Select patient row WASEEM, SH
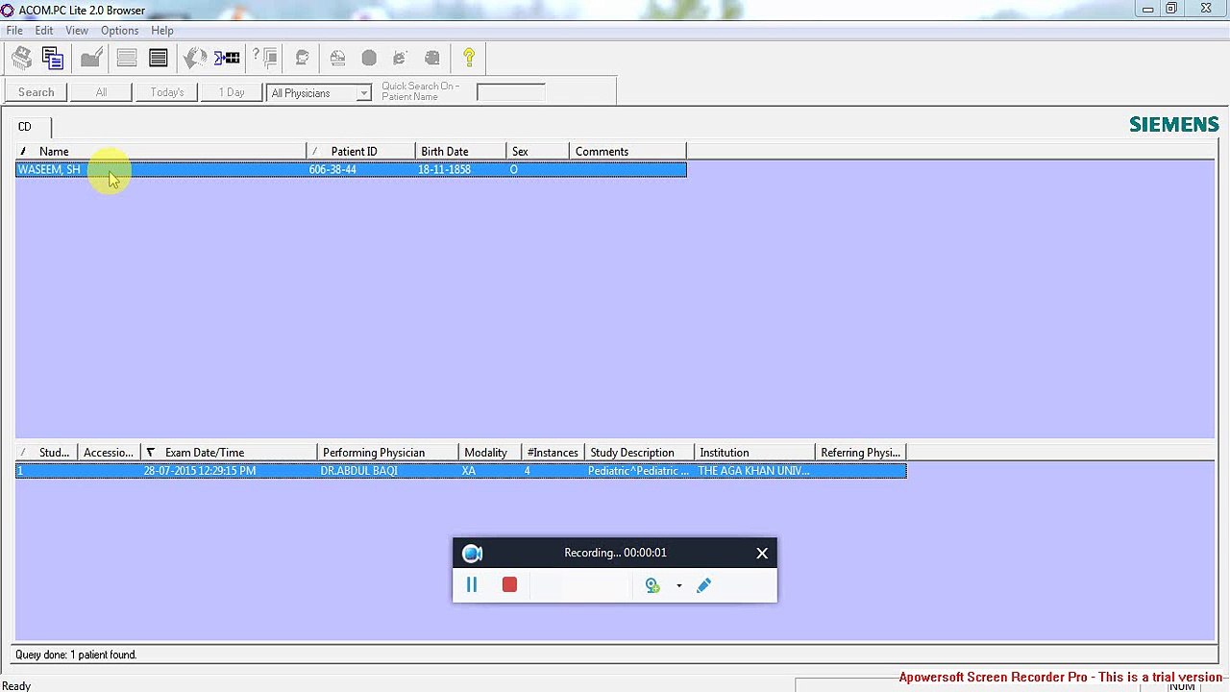This screenshot has width=1230, height=692. [351, 170]
